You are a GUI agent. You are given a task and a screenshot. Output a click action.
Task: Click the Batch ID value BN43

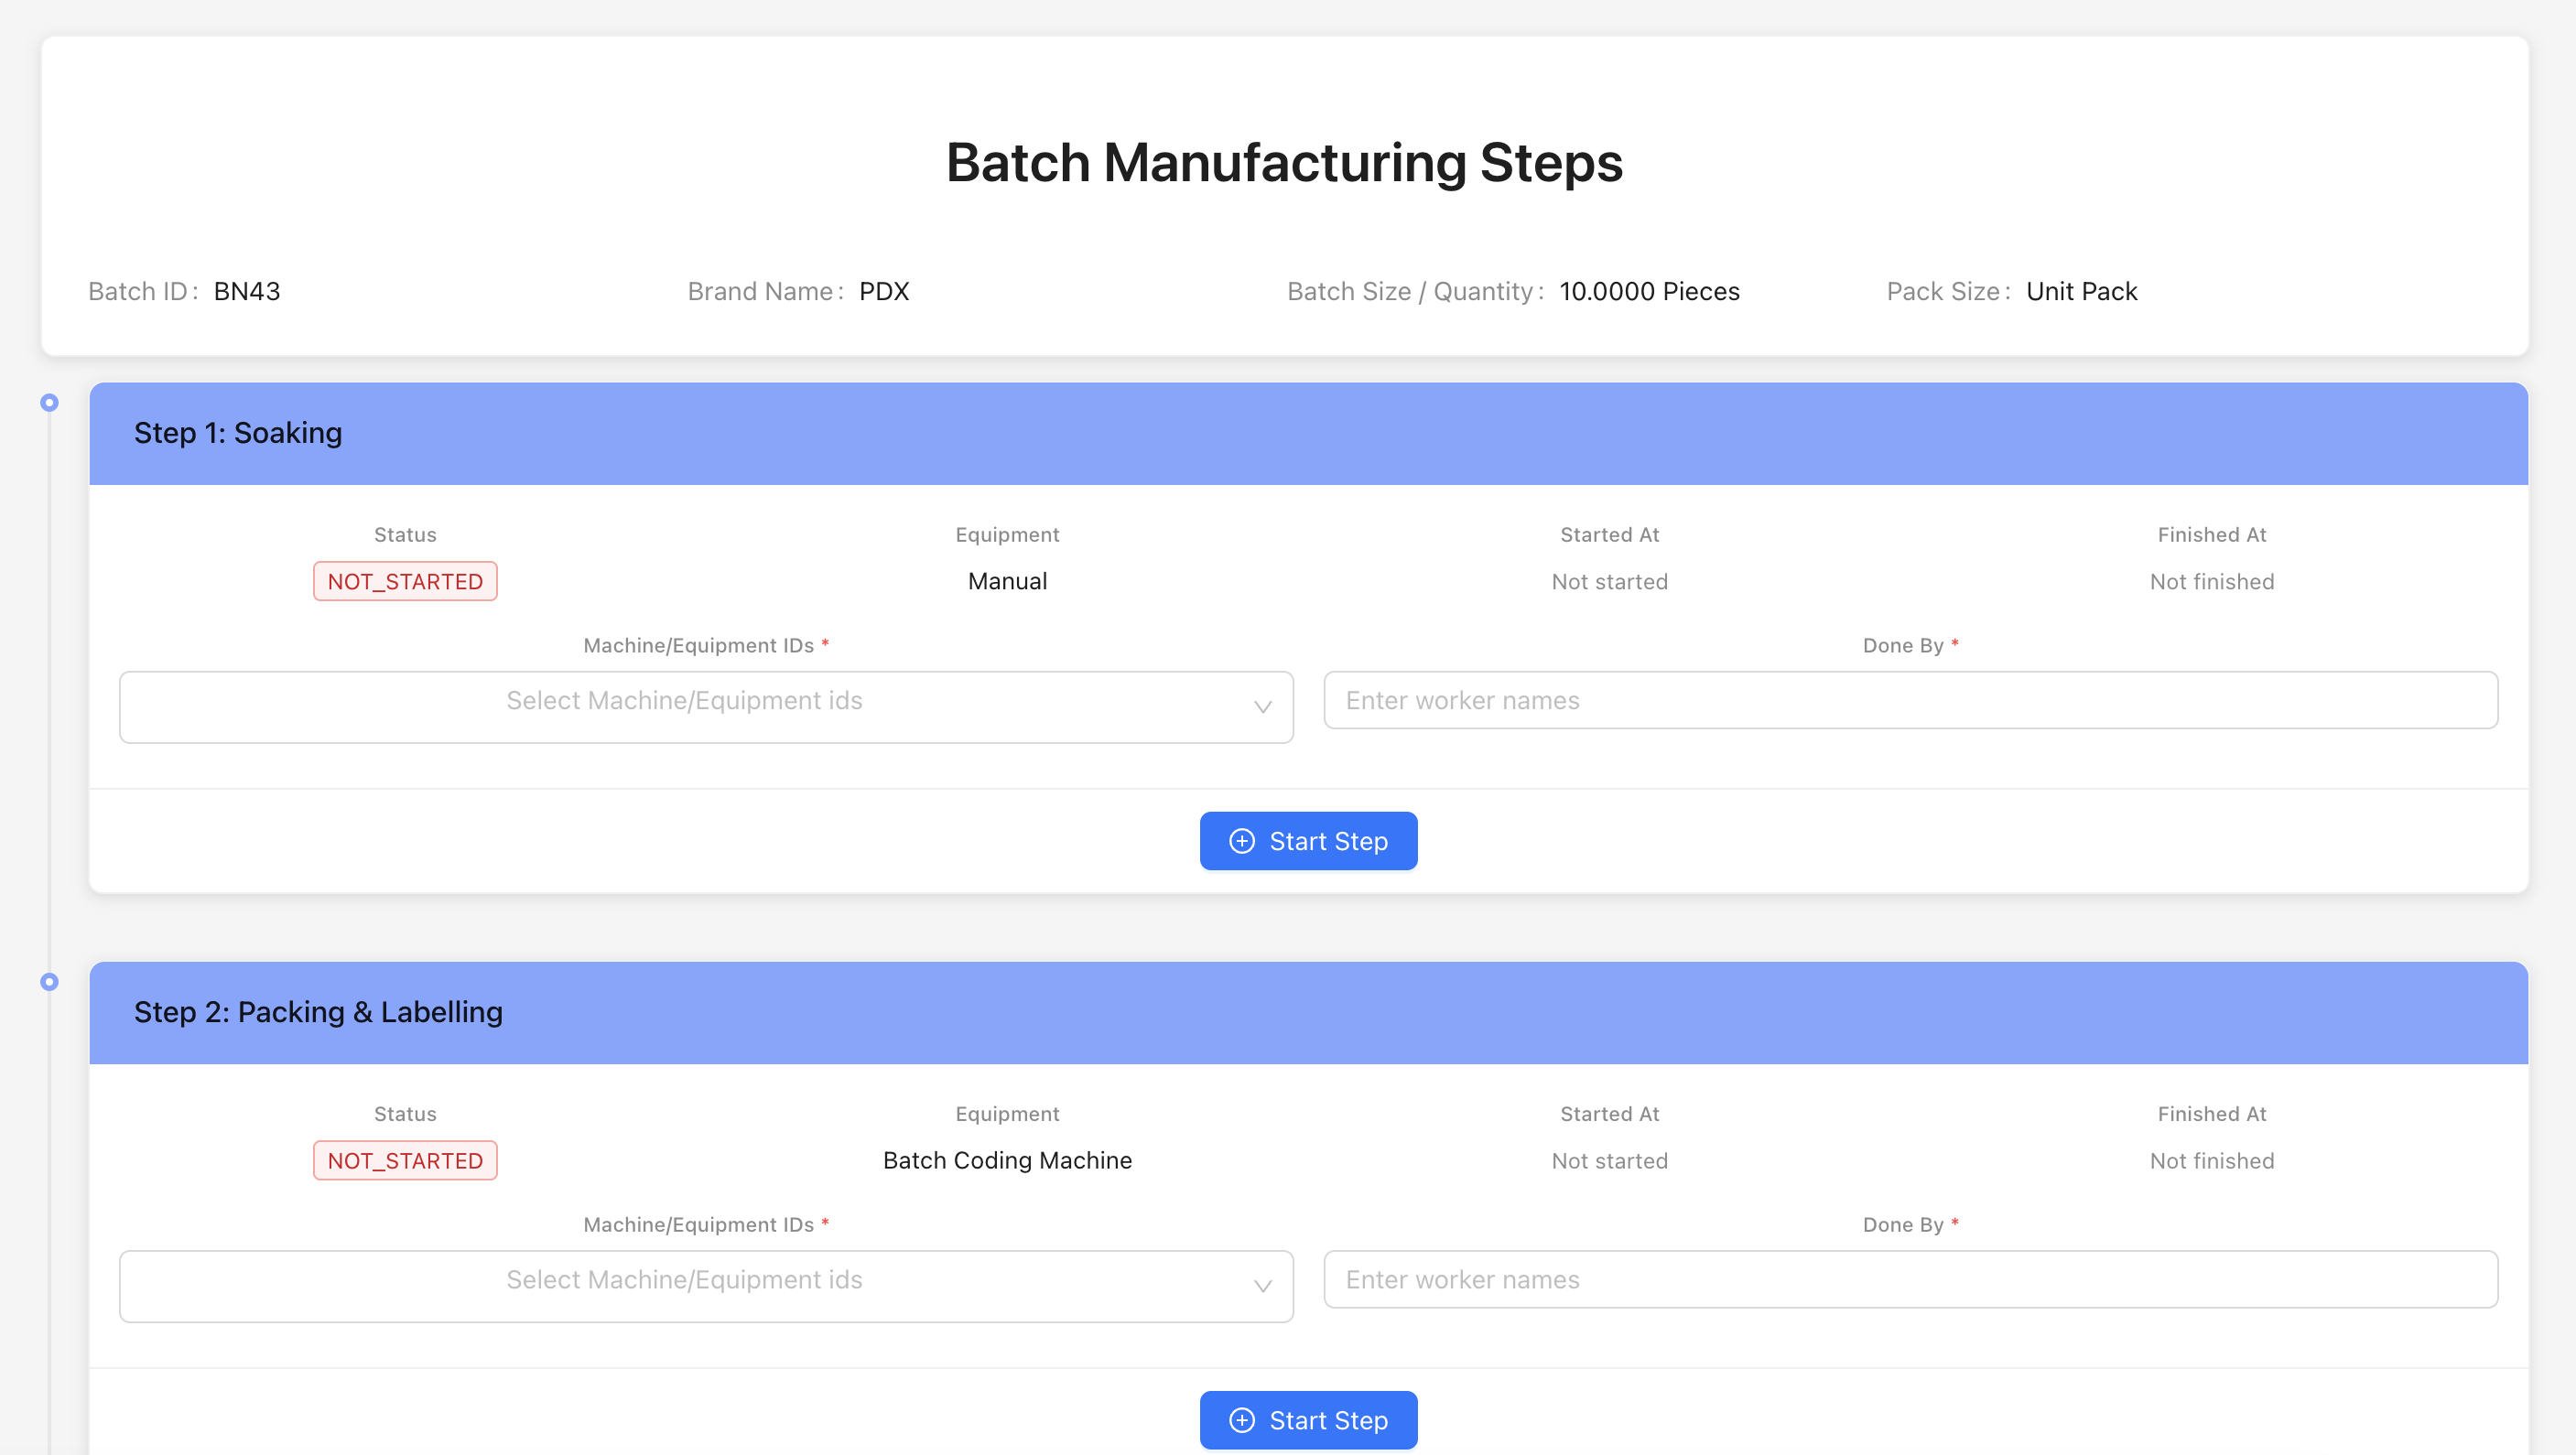pos(247,291)
